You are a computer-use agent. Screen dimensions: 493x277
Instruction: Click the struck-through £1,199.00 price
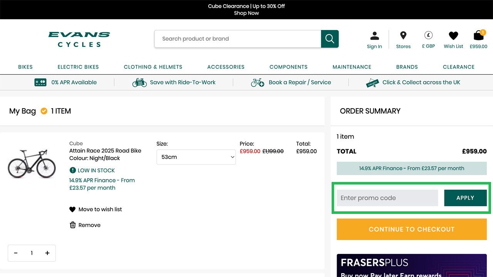pos(273,151)
